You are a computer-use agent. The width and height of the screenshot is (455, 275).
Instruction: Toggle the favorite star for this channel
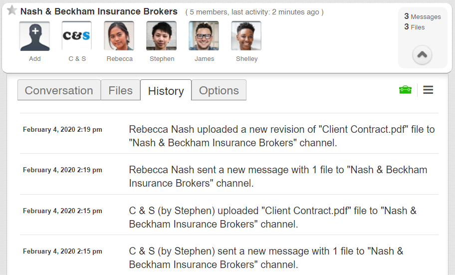[x=12, y=10]
